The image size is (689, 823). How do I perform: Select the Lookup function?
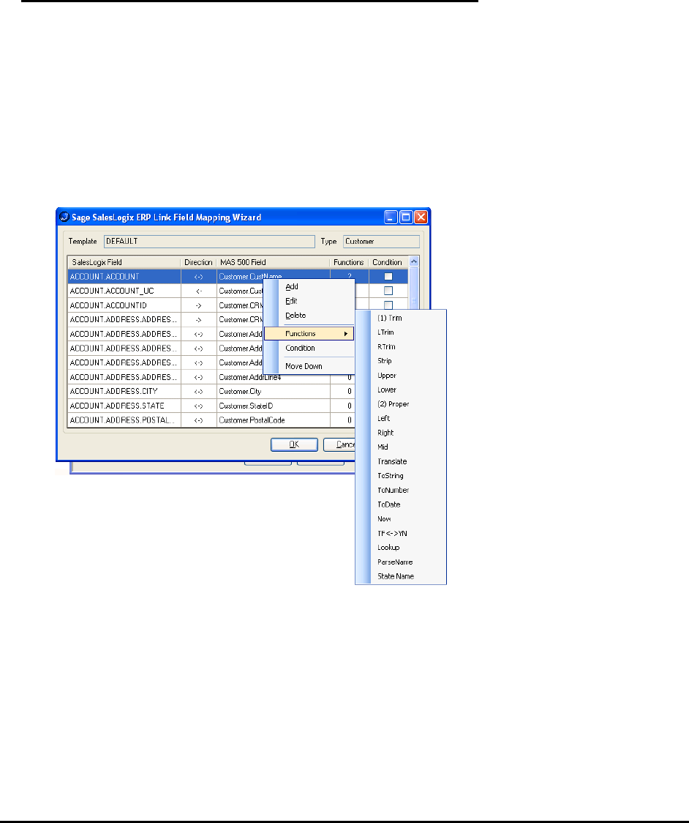(401, 548)
